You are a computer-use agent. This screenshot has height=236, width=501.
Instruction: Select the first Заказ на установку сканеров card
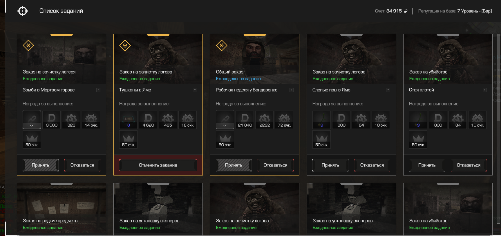coord(158,208)
